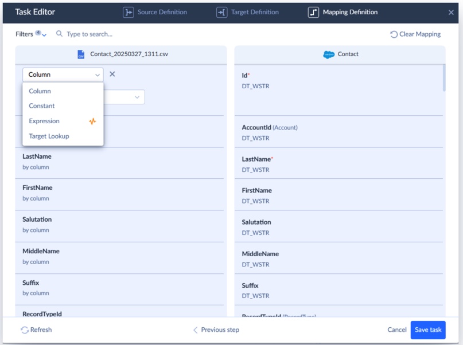The image size is (463, 345).
Task: Click the target Salutation field
Action: pos(339,226)
